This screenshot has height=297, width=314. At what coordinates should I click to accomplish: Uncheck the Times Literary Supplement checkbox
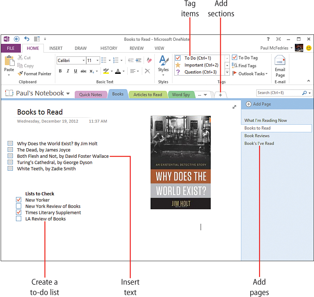click(x=19, y=212)
